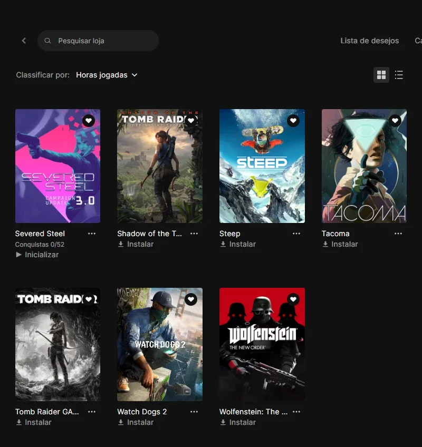Click download icon under Wolfenstein
This screenshot has height=447, width=422.
pos(223,422)
